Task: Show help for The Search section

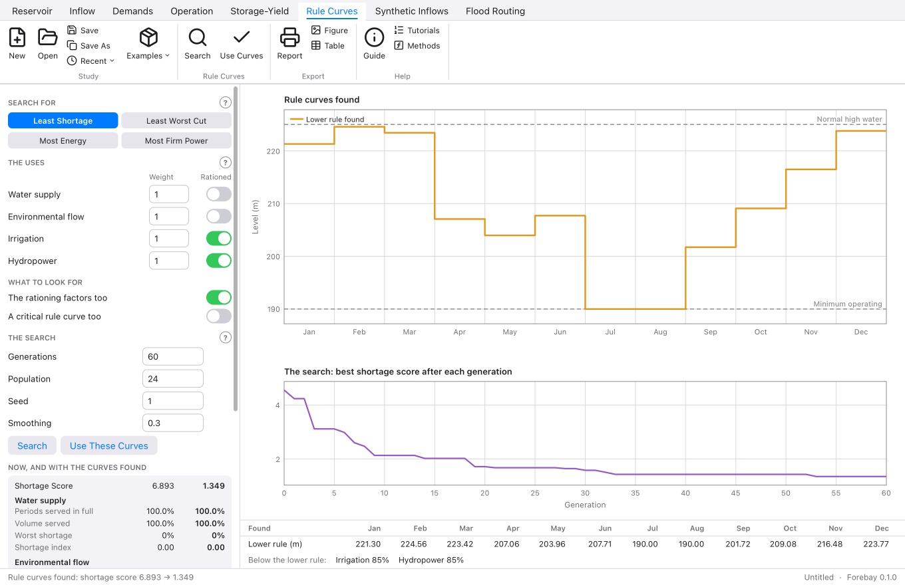Action: [x=226, y=338]
